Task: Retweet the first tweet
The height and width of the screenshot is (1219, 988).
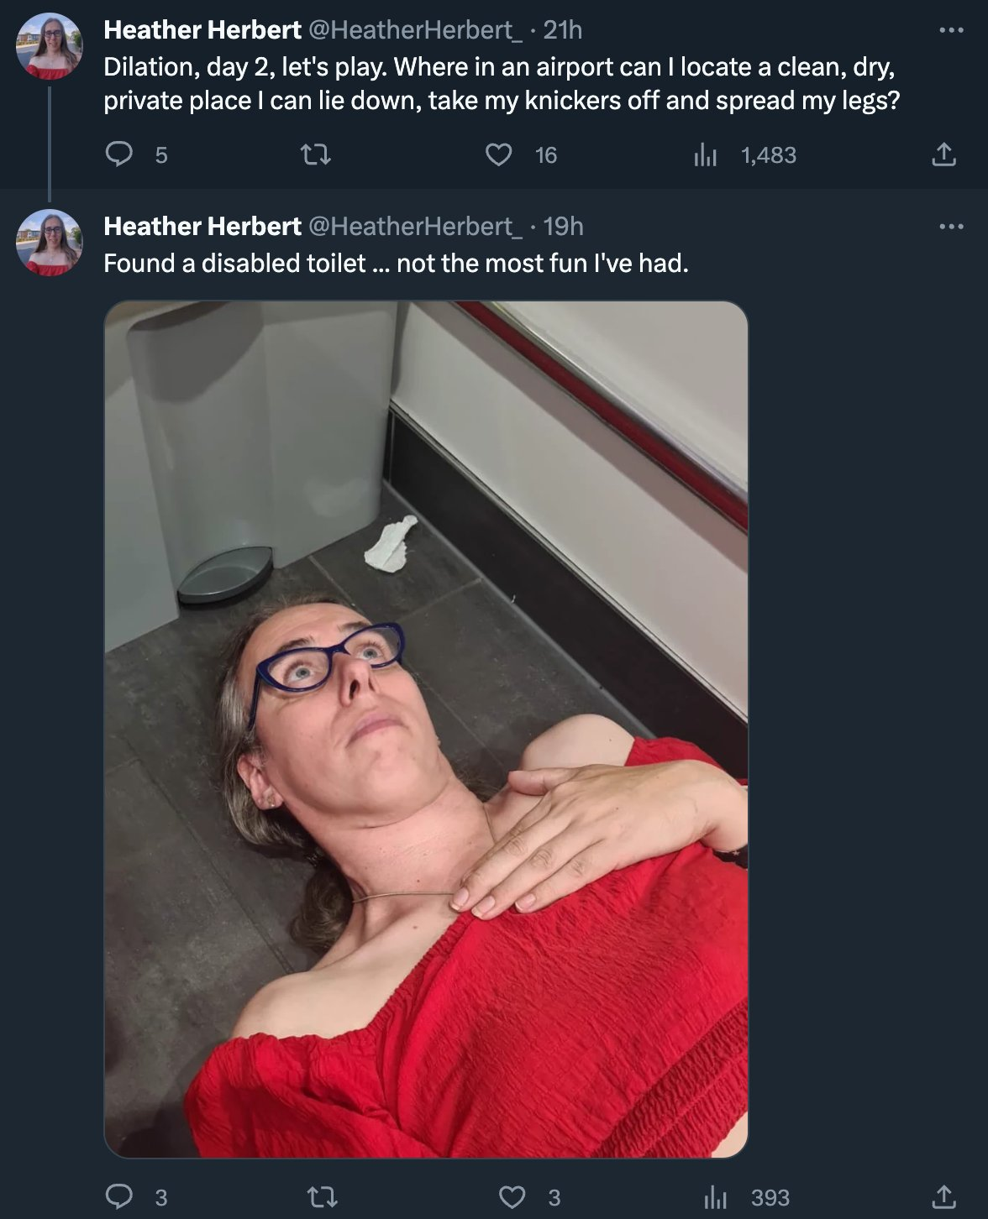Action: tap(316, 154)
